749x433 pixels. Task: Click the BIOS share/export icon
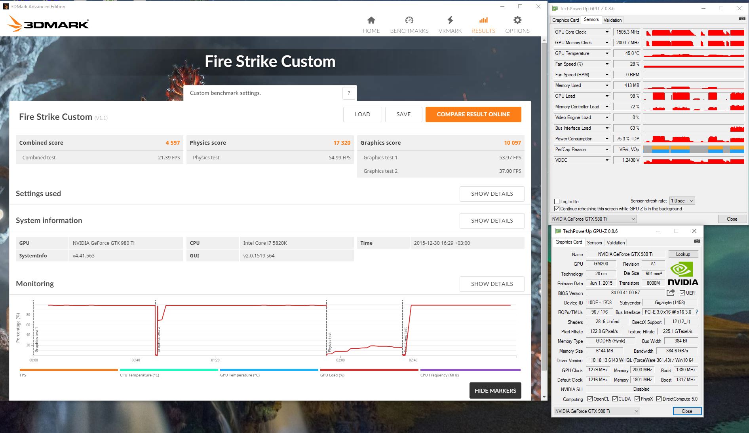coord(671,293)
